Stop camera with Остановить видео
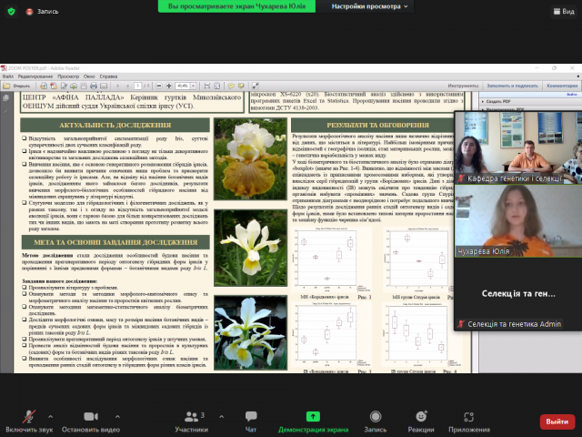The image size is (582, 437). point(91,422)
